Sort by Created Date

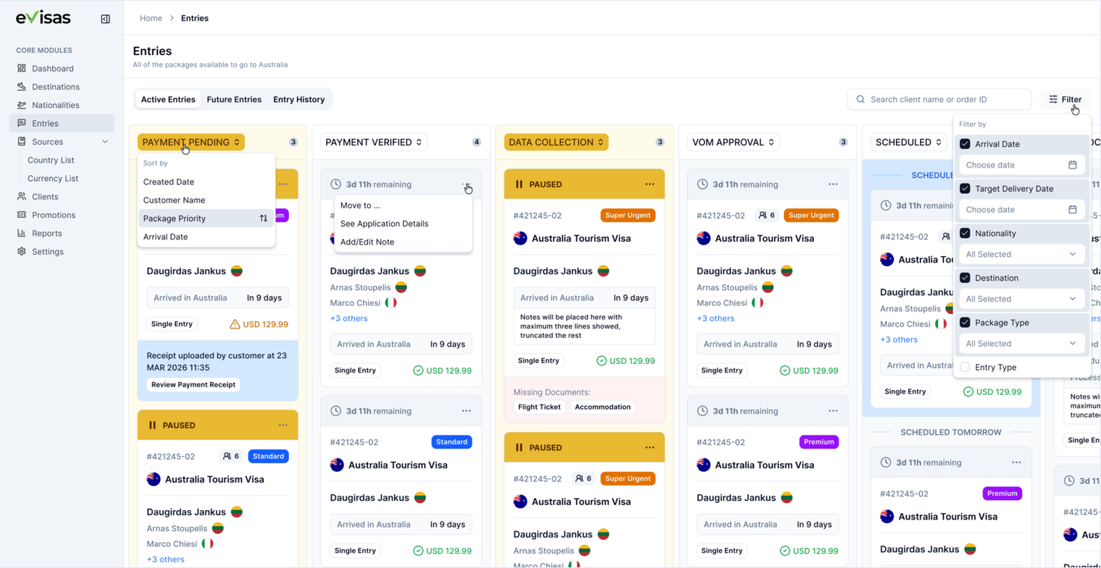206,182
